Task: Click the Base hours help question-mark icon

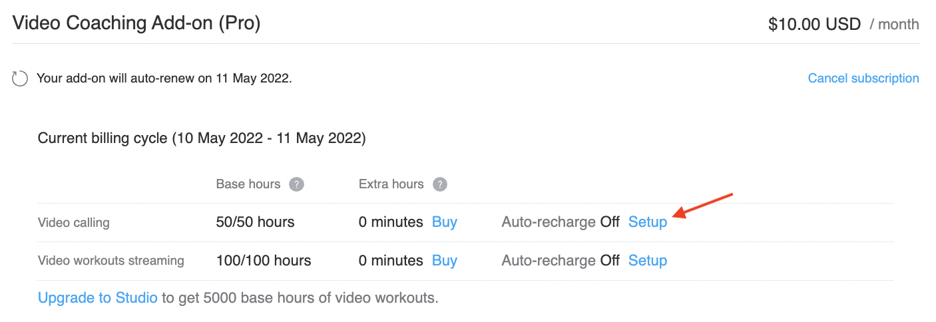Action: point(297,184)
